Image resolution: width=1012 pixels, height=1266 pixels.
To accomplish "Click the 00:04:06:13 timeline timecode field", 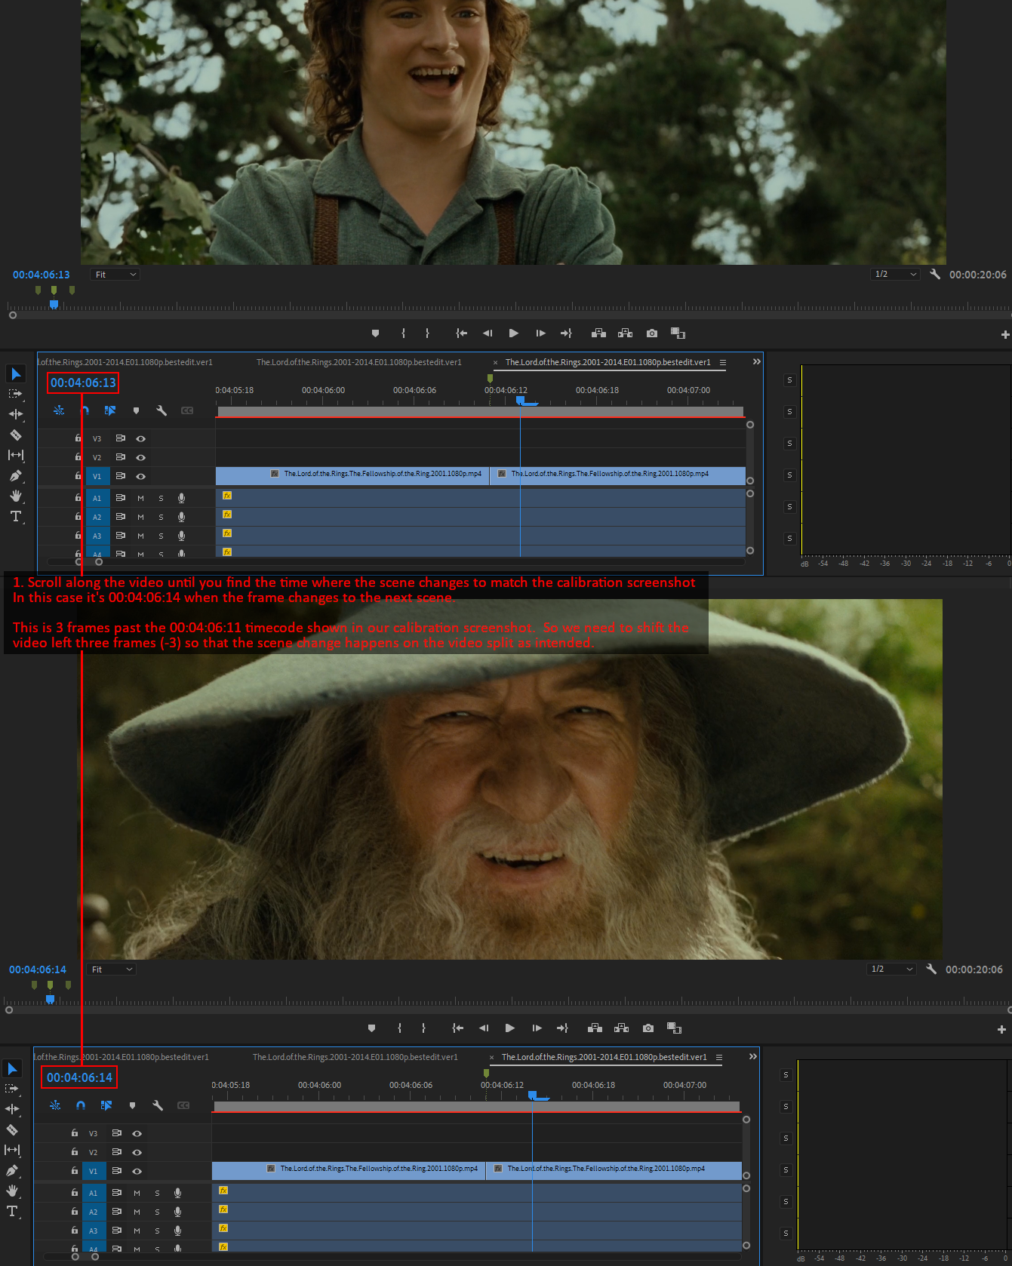I will (x=83, y=383).
